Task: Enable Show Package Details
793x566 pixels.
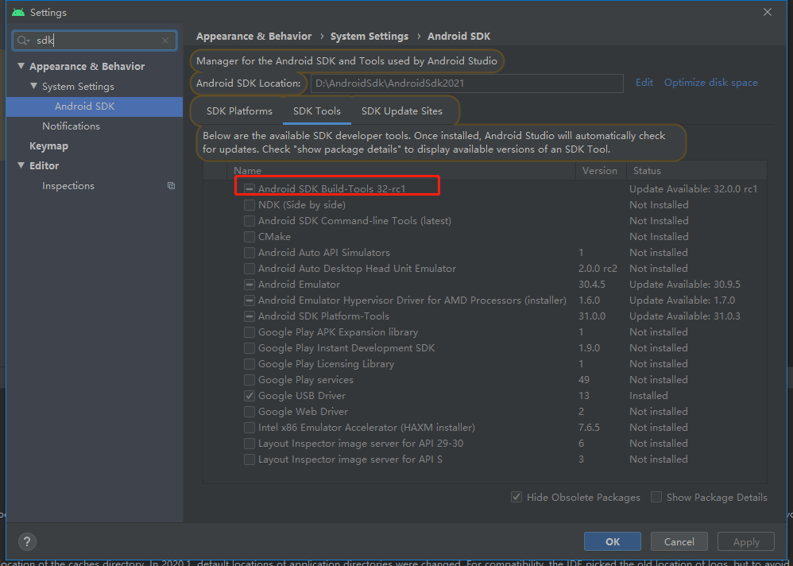Action: [656, 497]
